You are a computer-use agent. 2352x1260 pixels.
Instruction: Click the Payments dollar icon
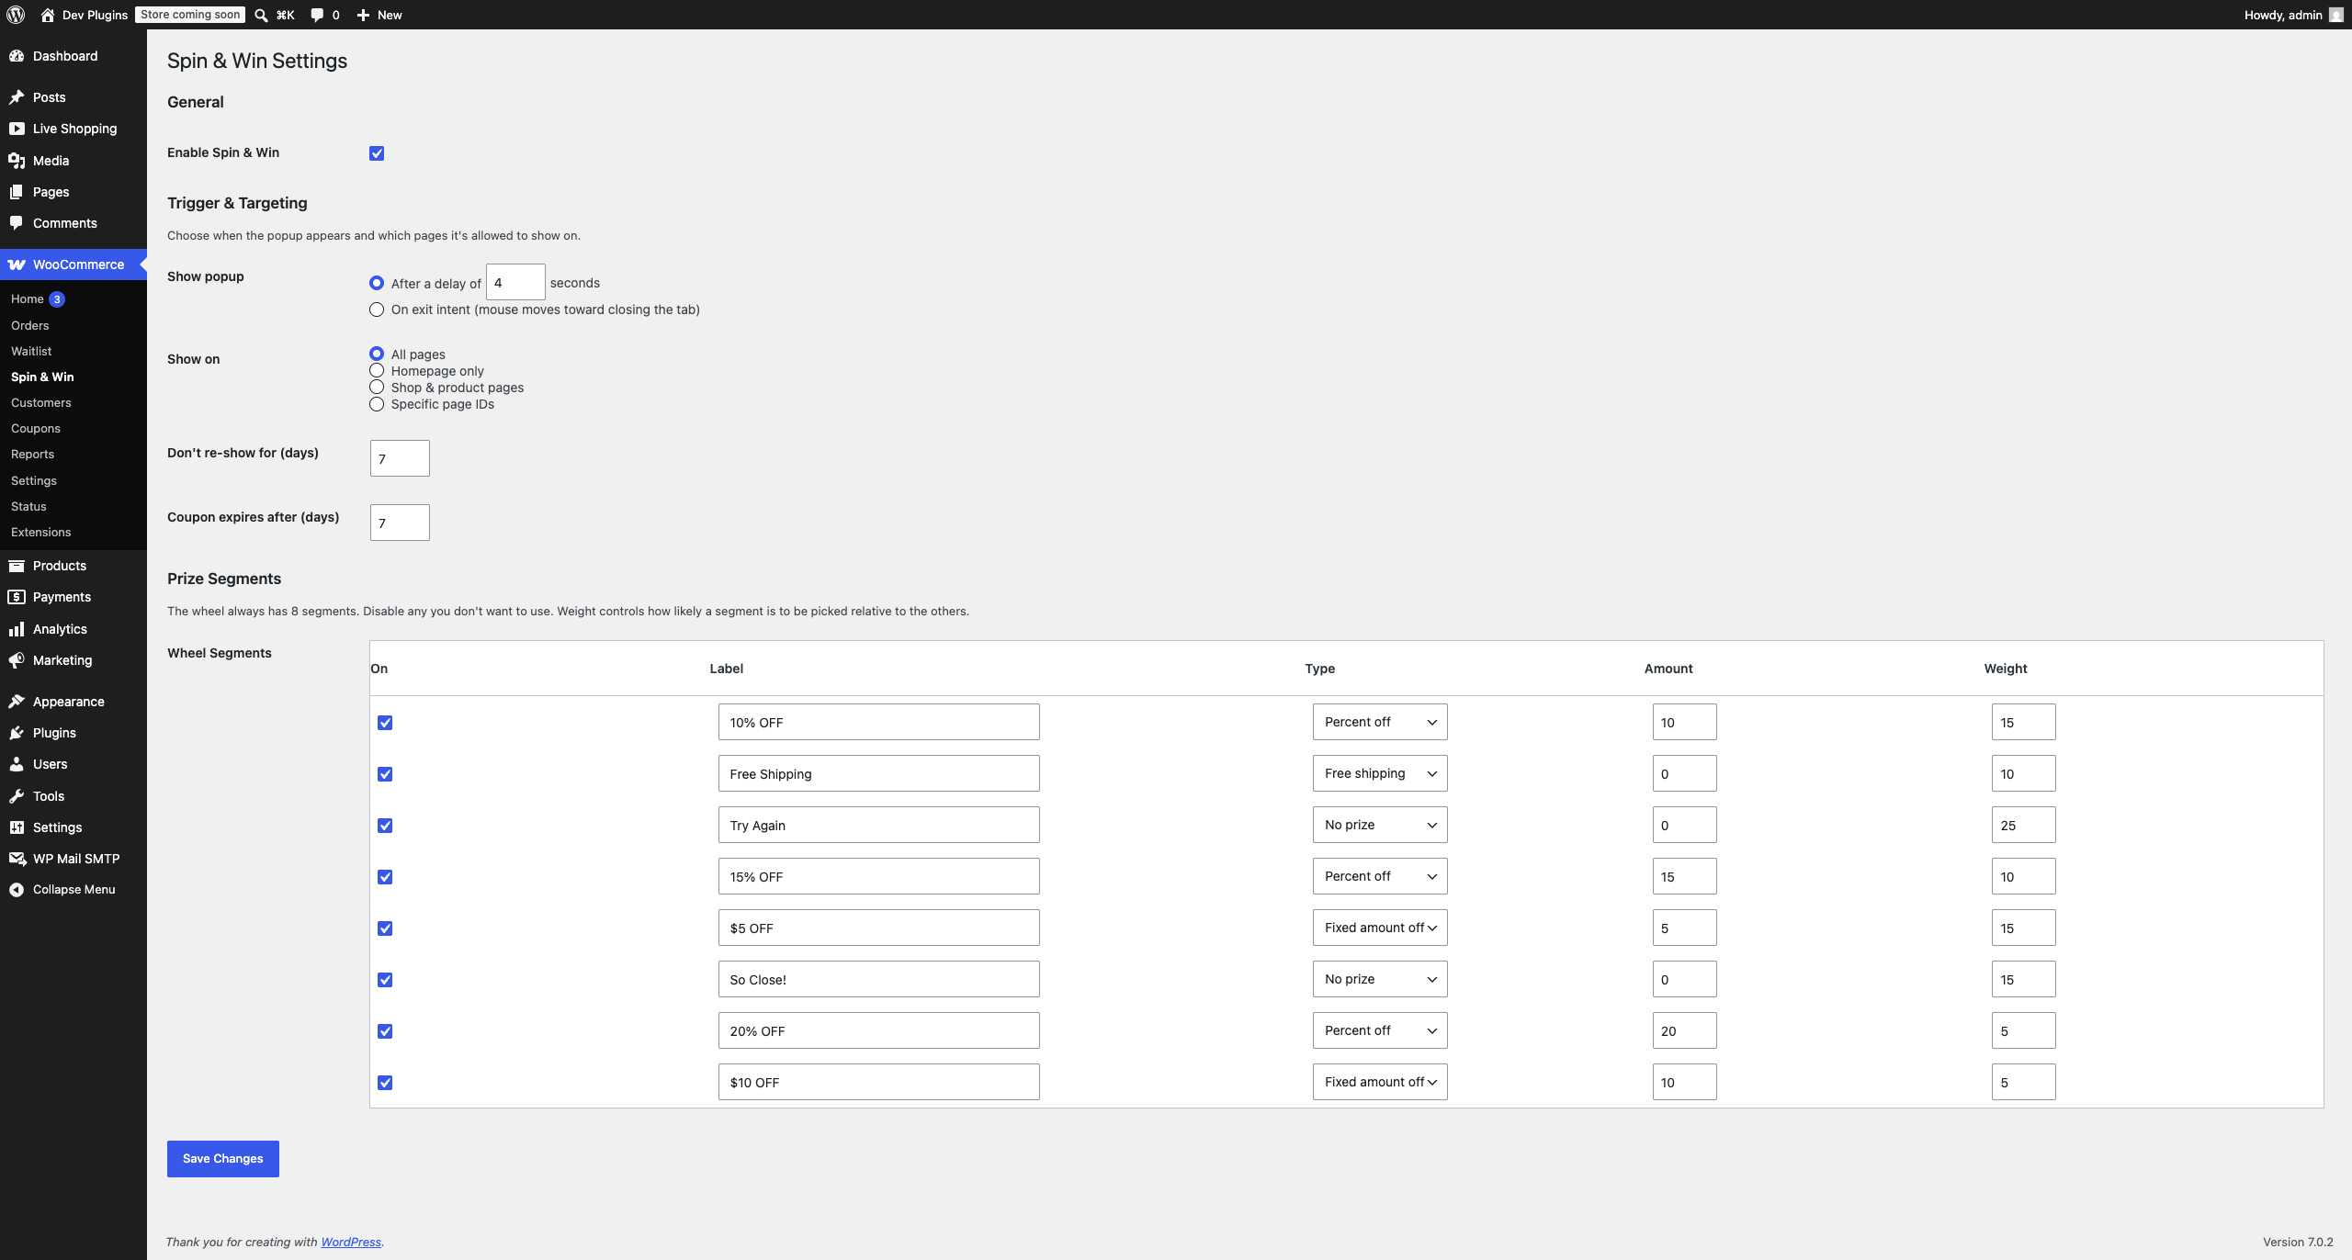coord(17,597)
